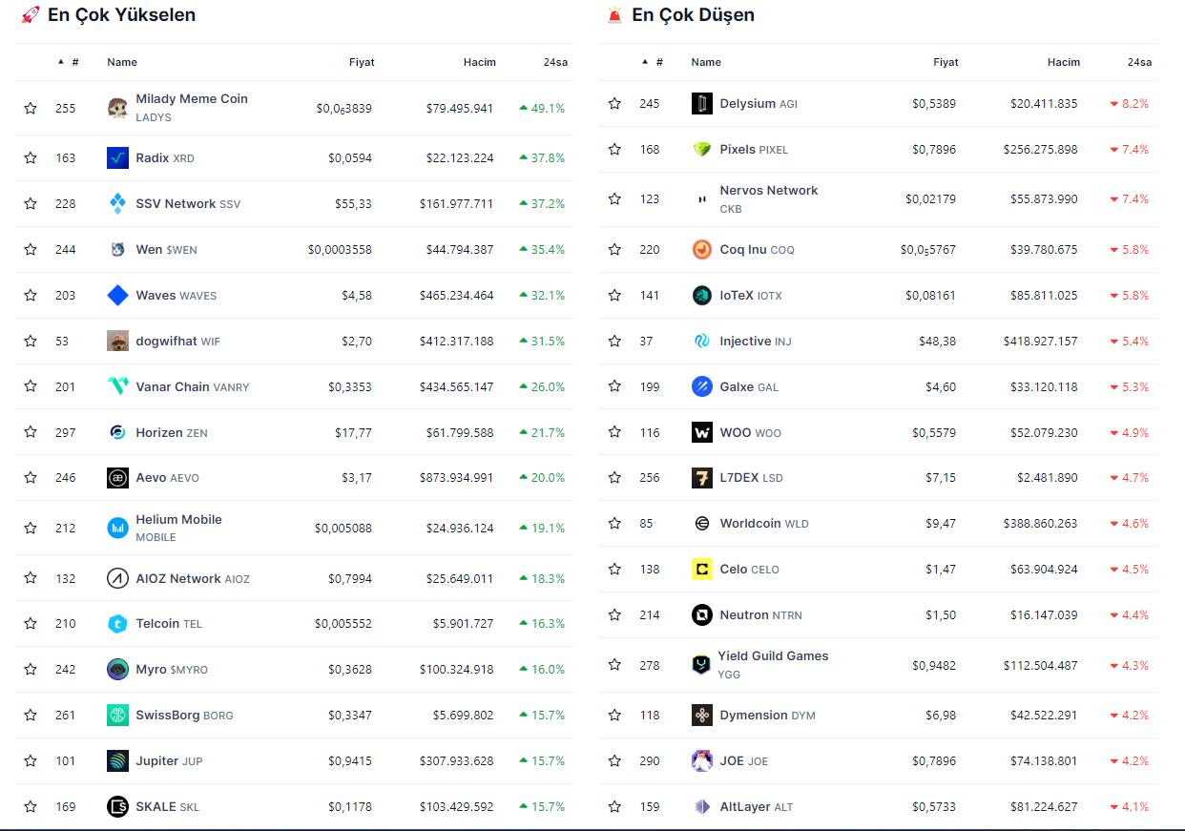Toggle the favorite star for Jupiter
This screenshot has height=831, width=1185.
point(31,761)
